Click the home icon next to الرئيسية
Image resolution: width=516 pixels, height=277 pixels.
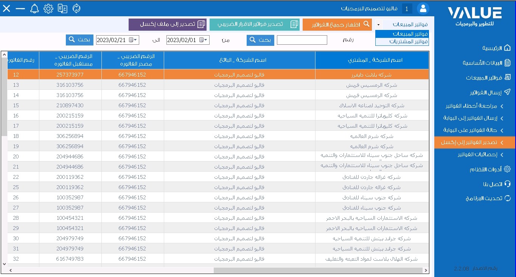[507, 48]
